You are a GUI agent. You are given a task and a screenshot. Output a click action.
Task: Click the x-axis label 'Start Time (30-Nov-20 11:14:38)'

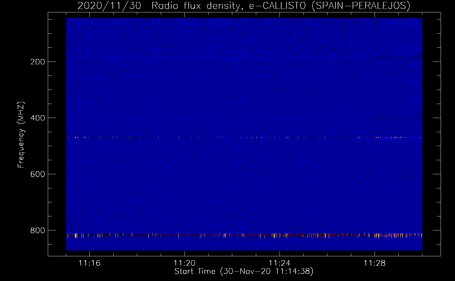(244, 271)
